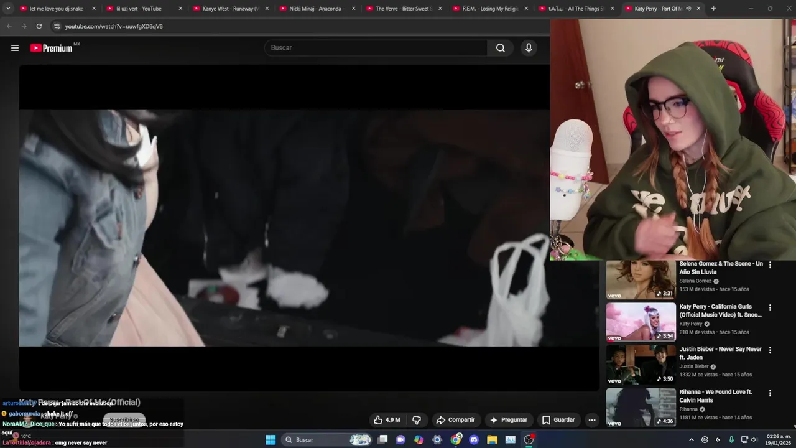Open Selena Gomez Un Año Sin Lluvia thumbnail
The height and width of the screenshot is (448, 796).
641,279
